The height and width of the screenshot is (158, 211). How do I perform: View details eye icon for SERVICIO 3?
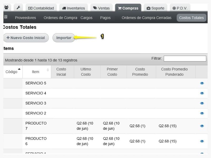point(202,103)
